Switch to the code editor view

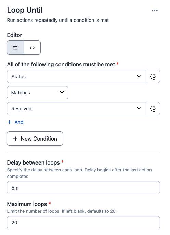[x=32, y=48]
